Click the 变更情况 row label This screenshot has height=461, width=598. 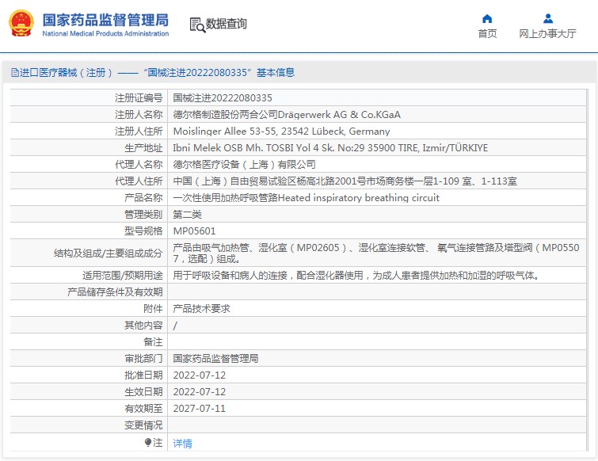tap(143, 425)
